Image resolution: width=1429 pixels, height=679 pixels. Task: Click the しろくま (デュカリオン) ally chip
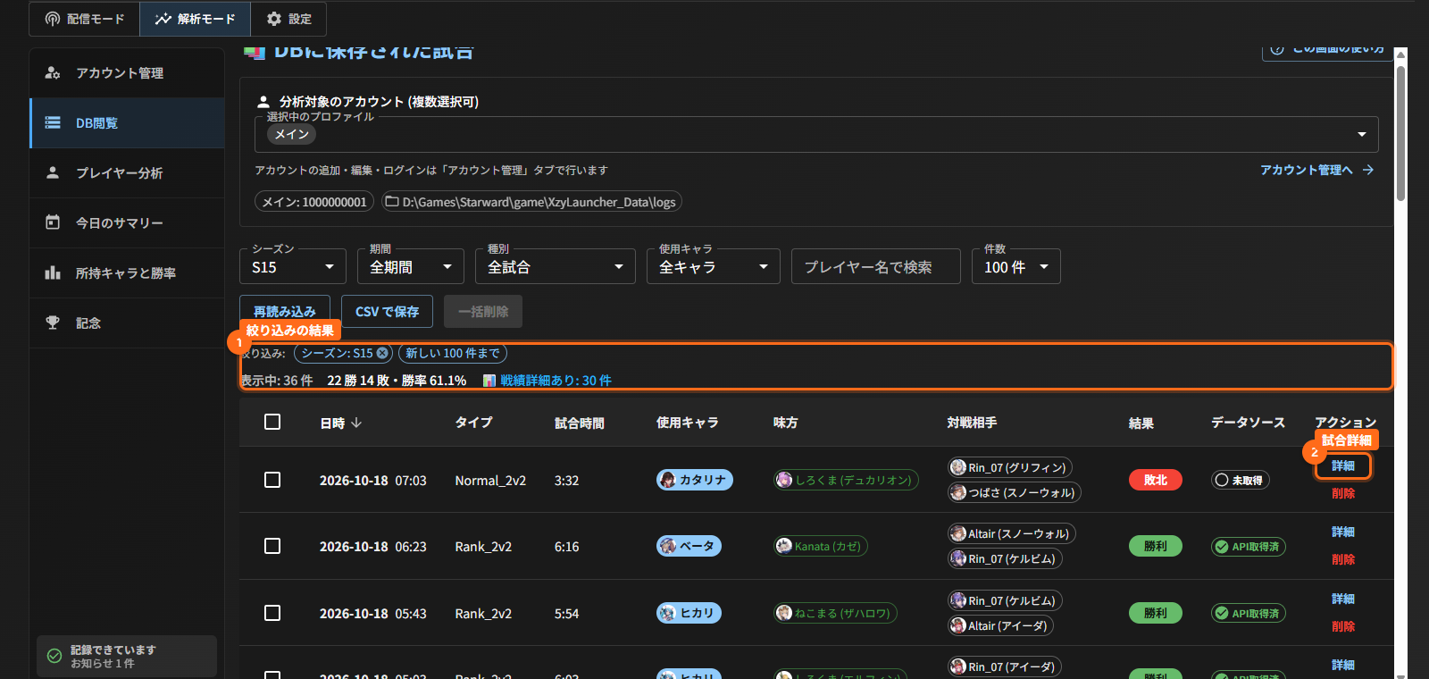tap(846, 480)
